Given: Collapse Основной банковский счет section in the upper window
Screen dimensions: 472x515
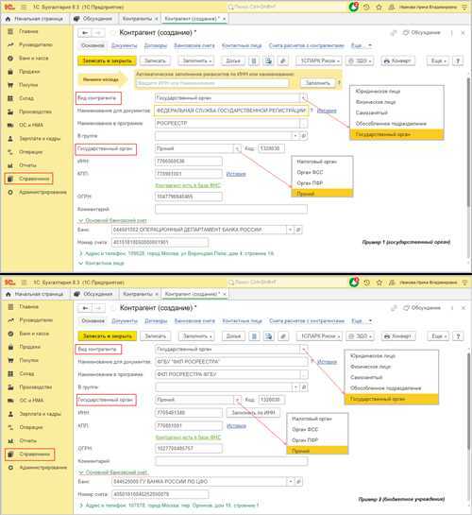Looking at the screenshot, I should pos(112,220).
